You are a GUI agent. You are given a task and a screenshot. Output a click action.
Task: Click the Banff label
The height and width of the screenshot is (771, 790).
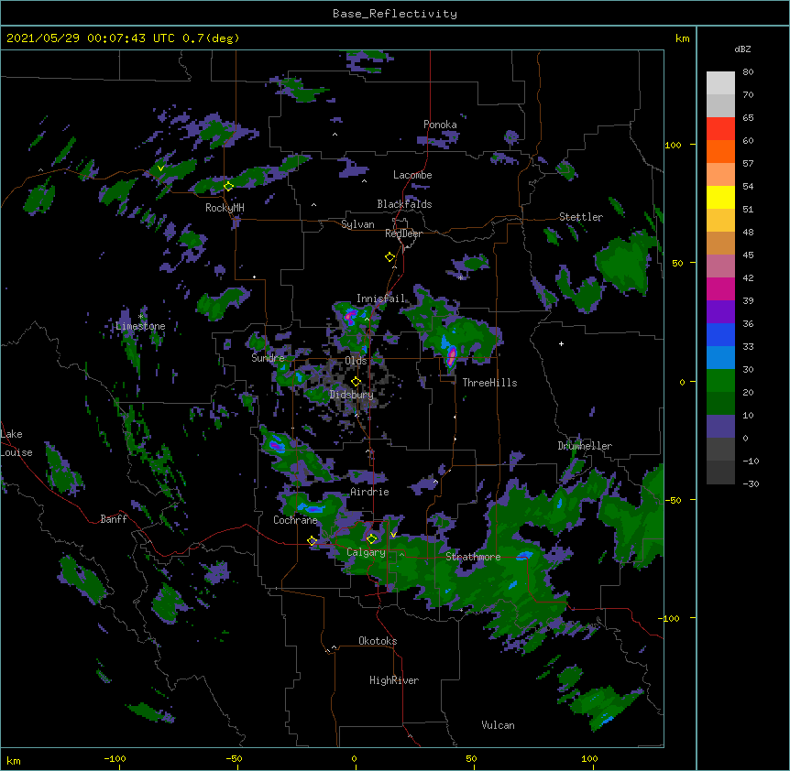114,519
